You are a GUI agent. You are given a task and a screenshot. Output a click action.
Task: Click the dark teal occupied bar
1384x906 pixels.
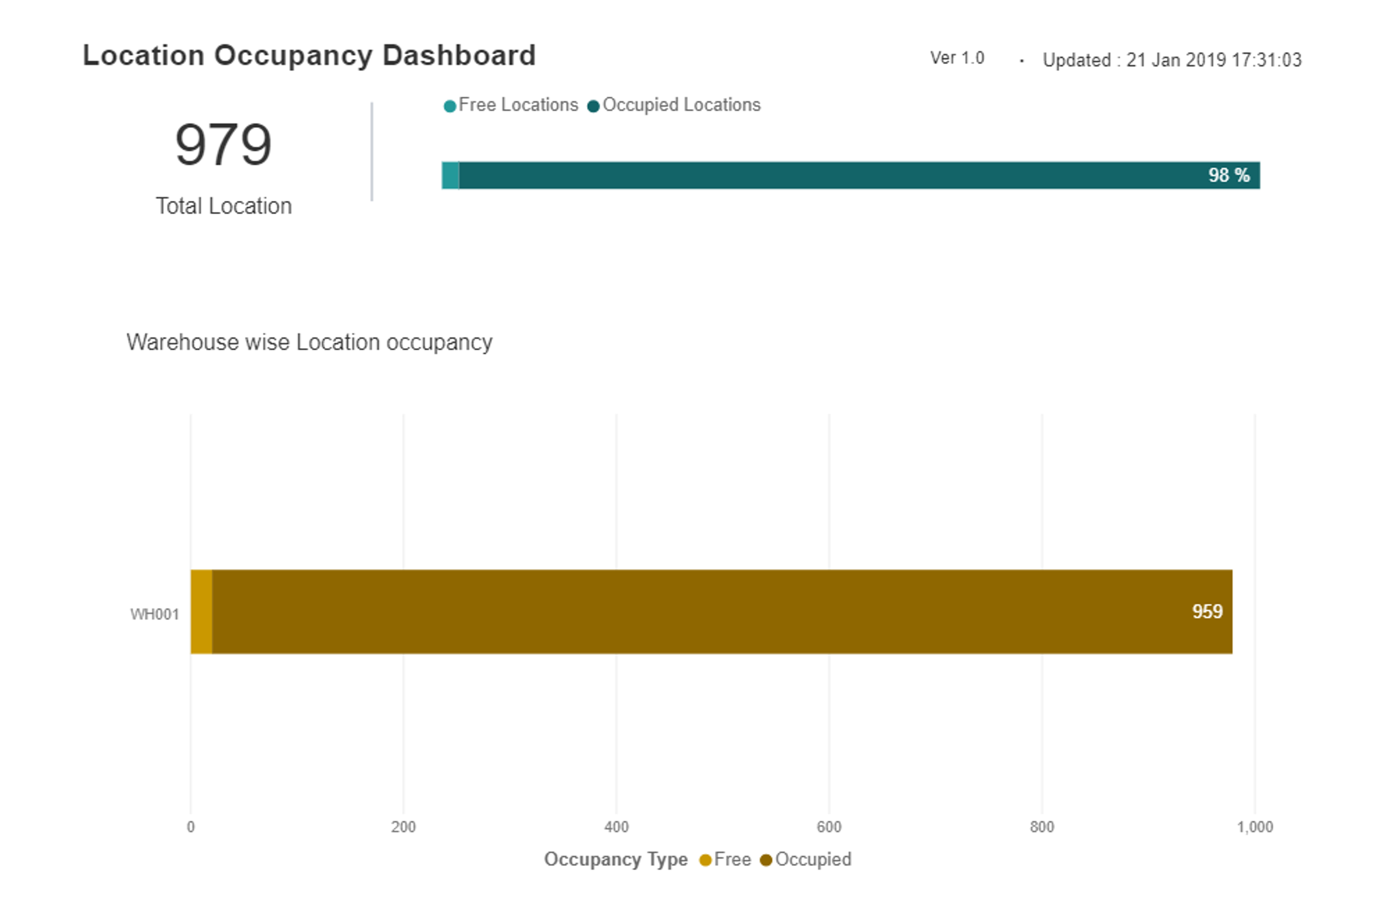814,176
